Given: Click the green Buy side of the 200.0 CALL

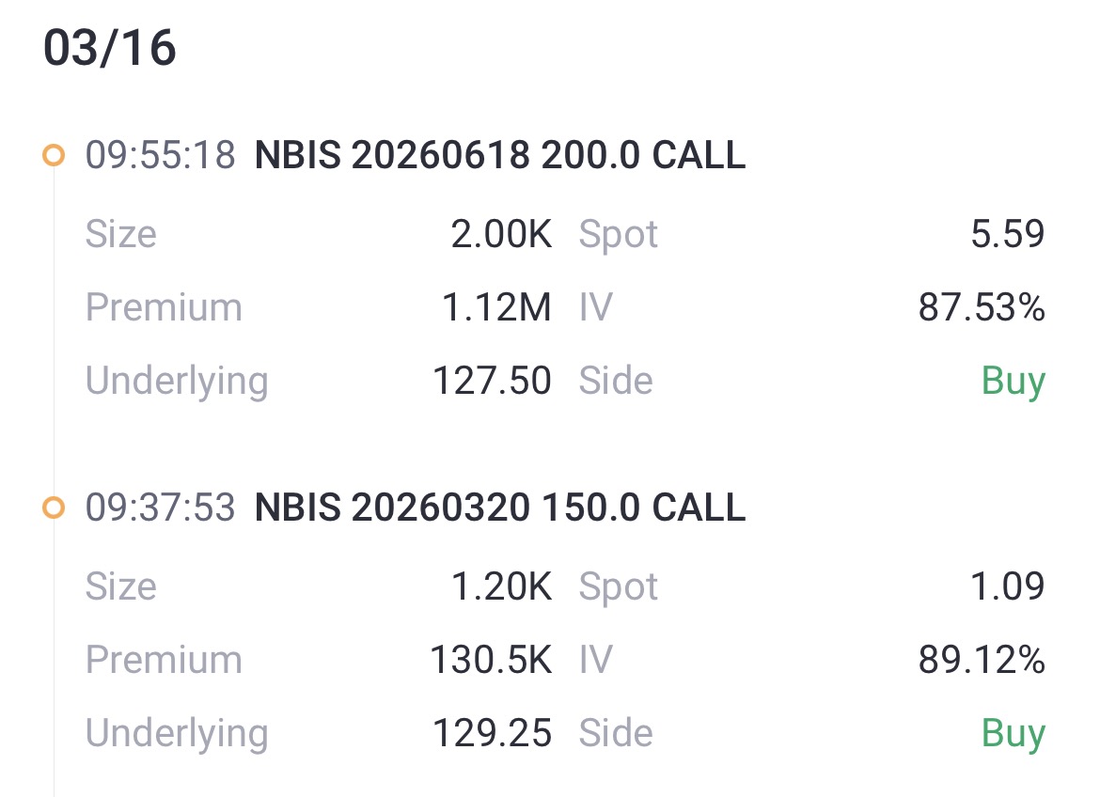Looking at the screenshot, I should point(1013,381).
